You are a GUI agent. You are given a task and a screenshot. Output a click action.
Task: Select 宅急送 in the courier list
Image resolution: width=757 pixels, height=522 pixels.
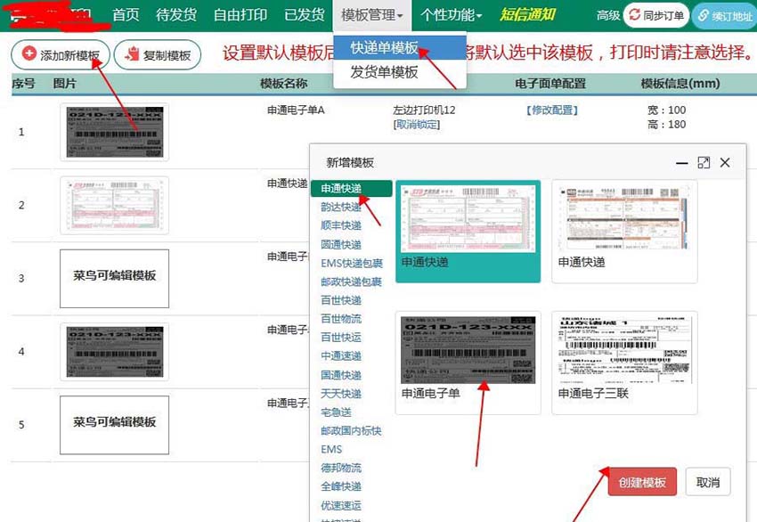click(x=336, y=412)
